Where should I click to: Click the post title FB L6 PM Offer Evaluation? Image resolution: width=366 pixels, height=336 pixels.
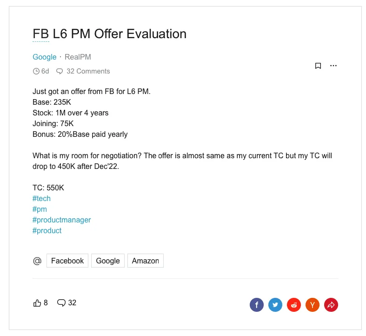[x=109, y=34]
